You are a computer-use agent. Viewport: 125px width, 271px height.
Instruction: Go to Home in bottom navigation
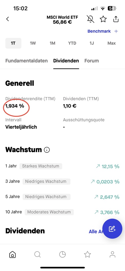[x=12, y=254]
